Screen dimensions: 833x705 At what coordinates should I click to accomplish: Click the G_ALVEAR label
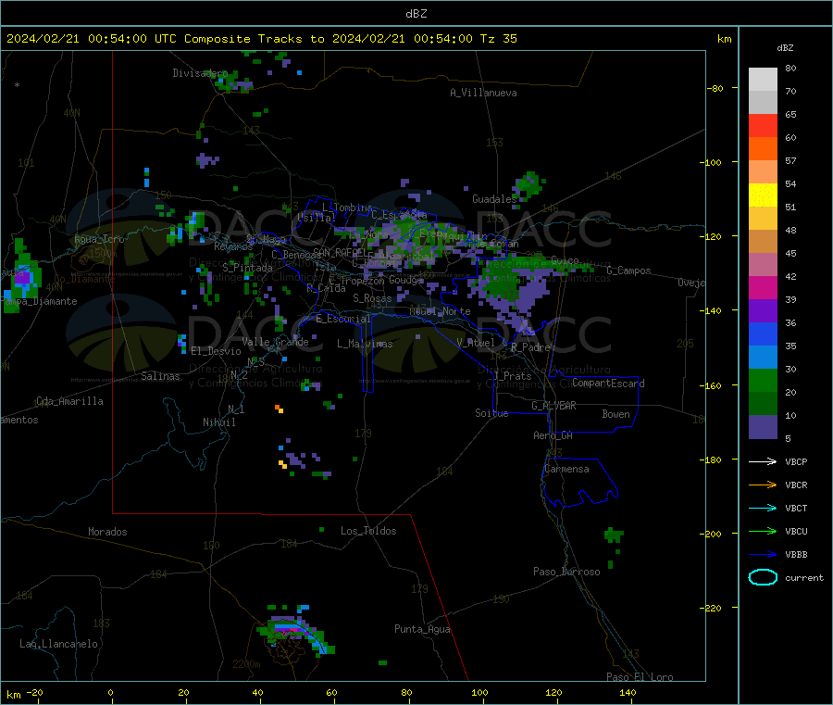tap(553, 406)
